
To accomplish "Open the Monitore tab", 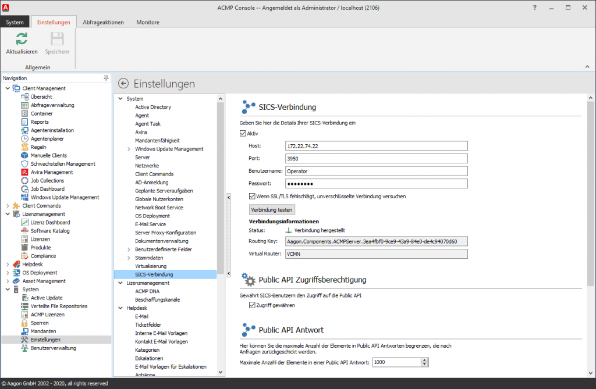I will [147, 22].
